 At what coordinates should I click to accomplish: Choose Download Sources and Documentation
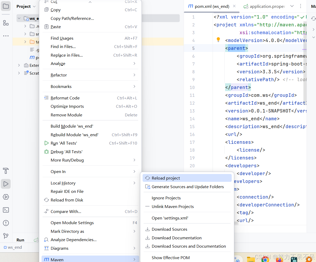(189, 246)
